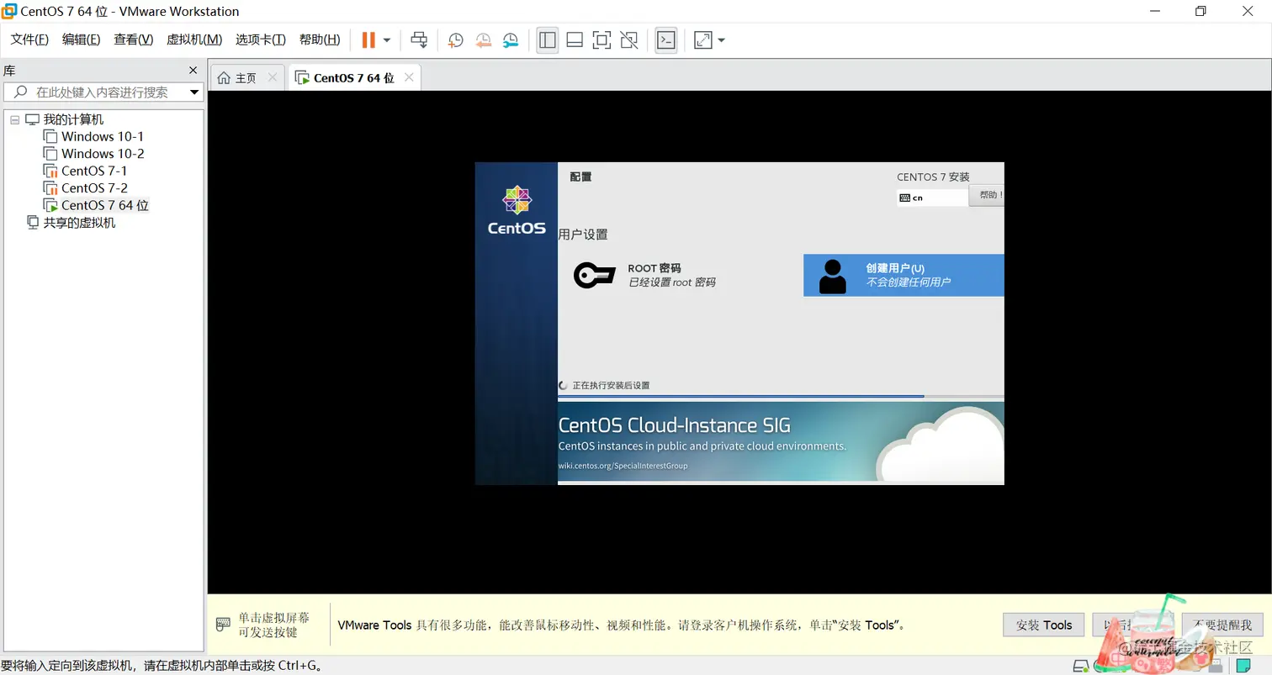Viewport: 1272px width, 675px height.
Task: Click the cn keyboard layout indicator
Action: (x=932, y=198)
